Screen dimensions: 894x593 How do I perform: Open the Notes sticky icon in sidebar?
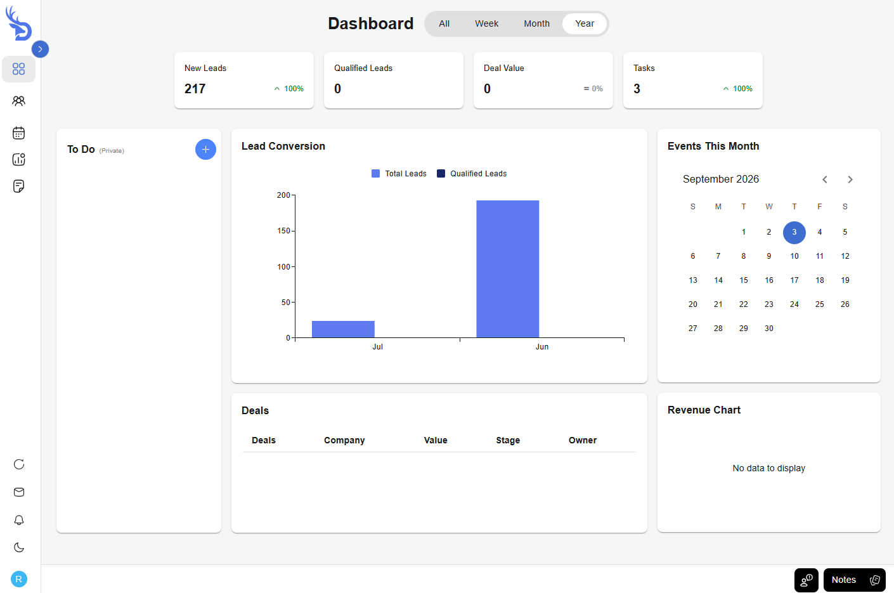(18, 186)
